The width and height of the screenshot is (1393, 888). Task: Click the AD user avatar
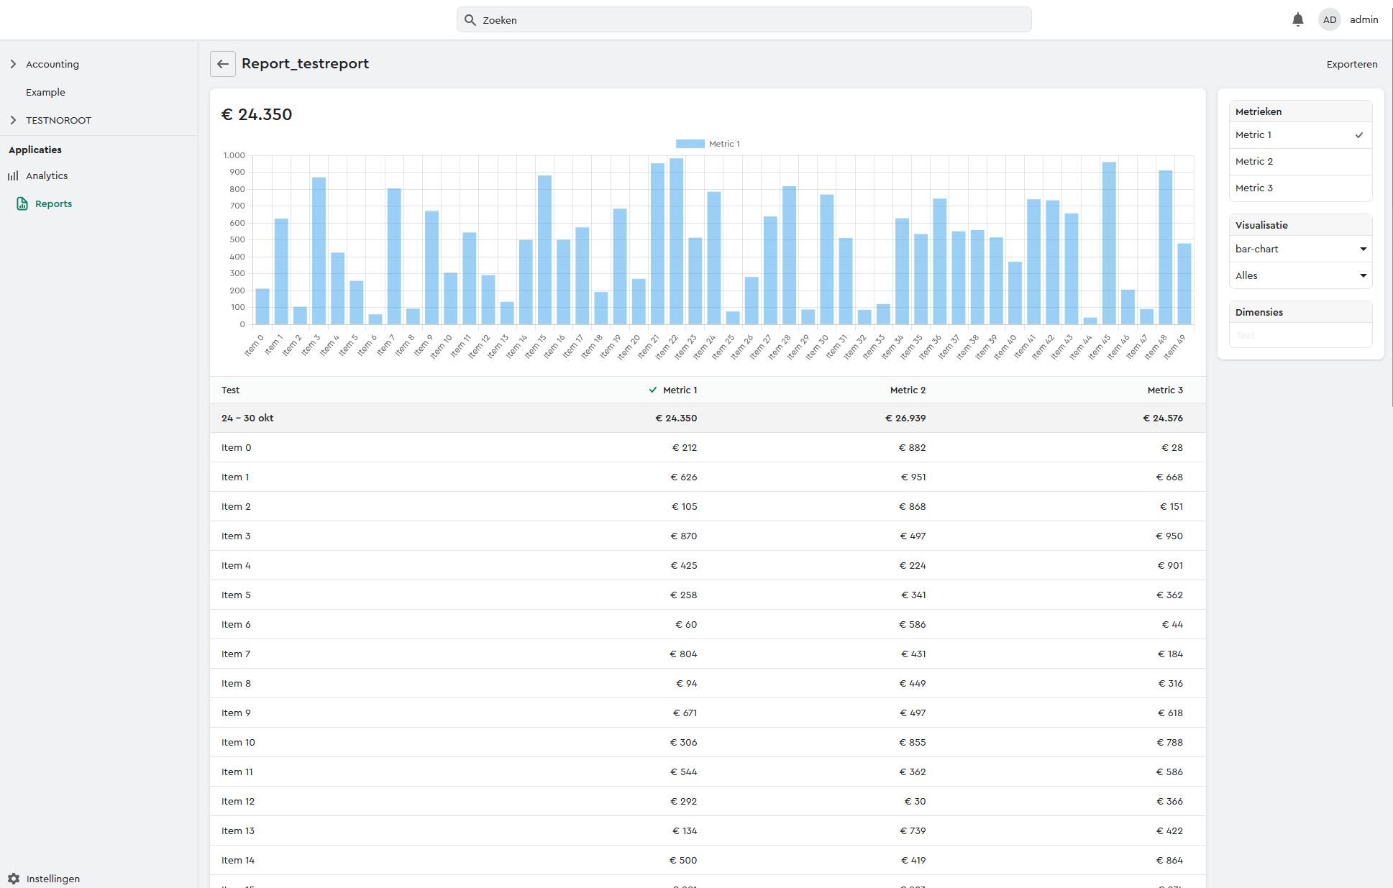click(x=1330, y=19)
